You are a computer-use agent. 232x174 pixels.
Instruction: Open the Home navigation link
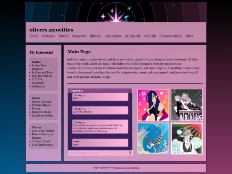click(34, 36)
